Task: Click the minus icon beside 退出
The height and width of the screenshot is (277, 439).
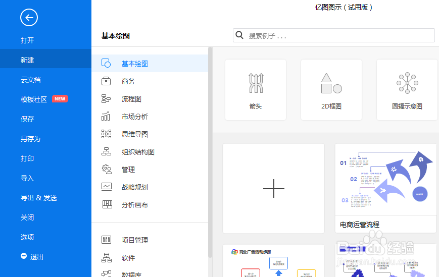Action: coord(24,256)
